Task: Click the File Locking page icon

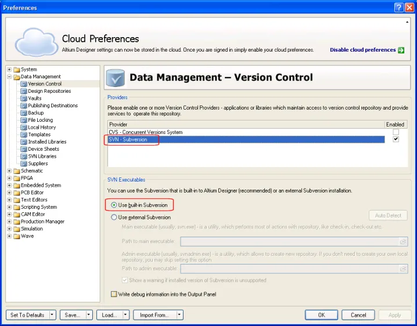Action: click(x=24, y=120)
